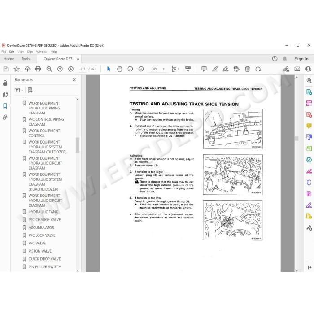Go to the previous page arrow
The height and width of the screenshot is (314, 314).
pyautogui.click(x=60, y=69)
